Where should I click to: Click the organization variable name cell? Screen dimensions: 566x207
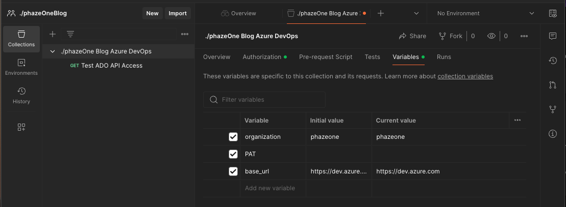(273, 137)
